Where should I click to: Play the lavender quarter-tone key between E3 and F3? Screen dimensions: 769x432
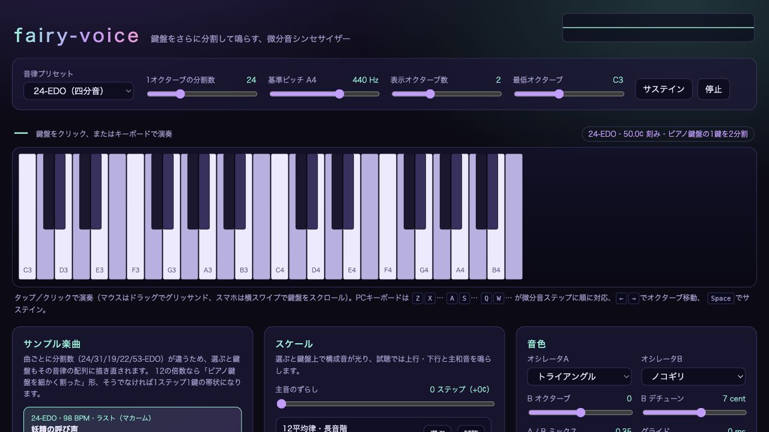pyautogui.click(x=118, y=217)
